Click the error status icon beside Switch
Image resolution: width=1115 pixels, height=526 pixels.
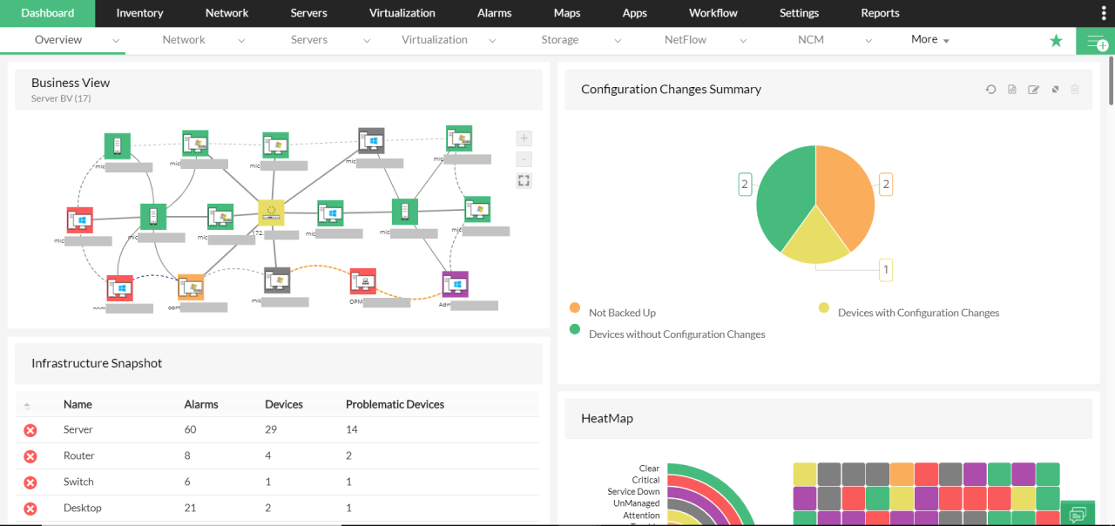pyautogui.click(x=29, y=482)
